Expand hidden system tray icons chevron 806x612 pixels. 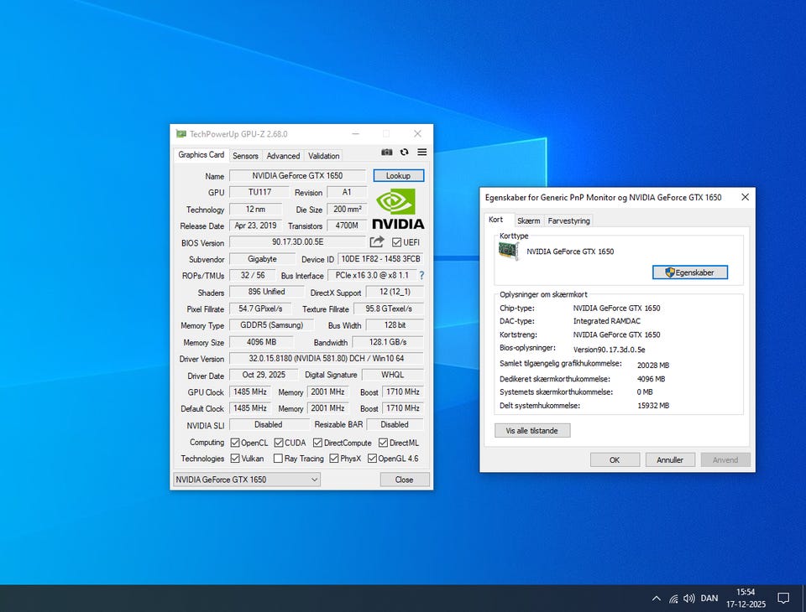click(x=657, y=599)
